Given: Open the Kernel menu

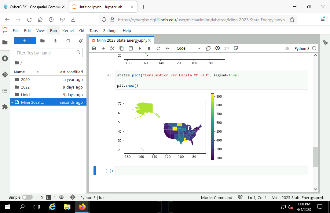Looking at the screenshot, I should (68, 30).
